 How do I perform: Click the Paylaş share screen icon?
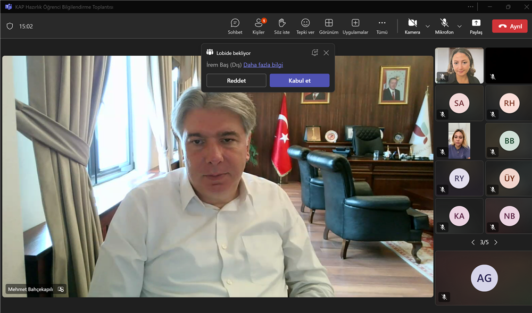tap(476, 26)
